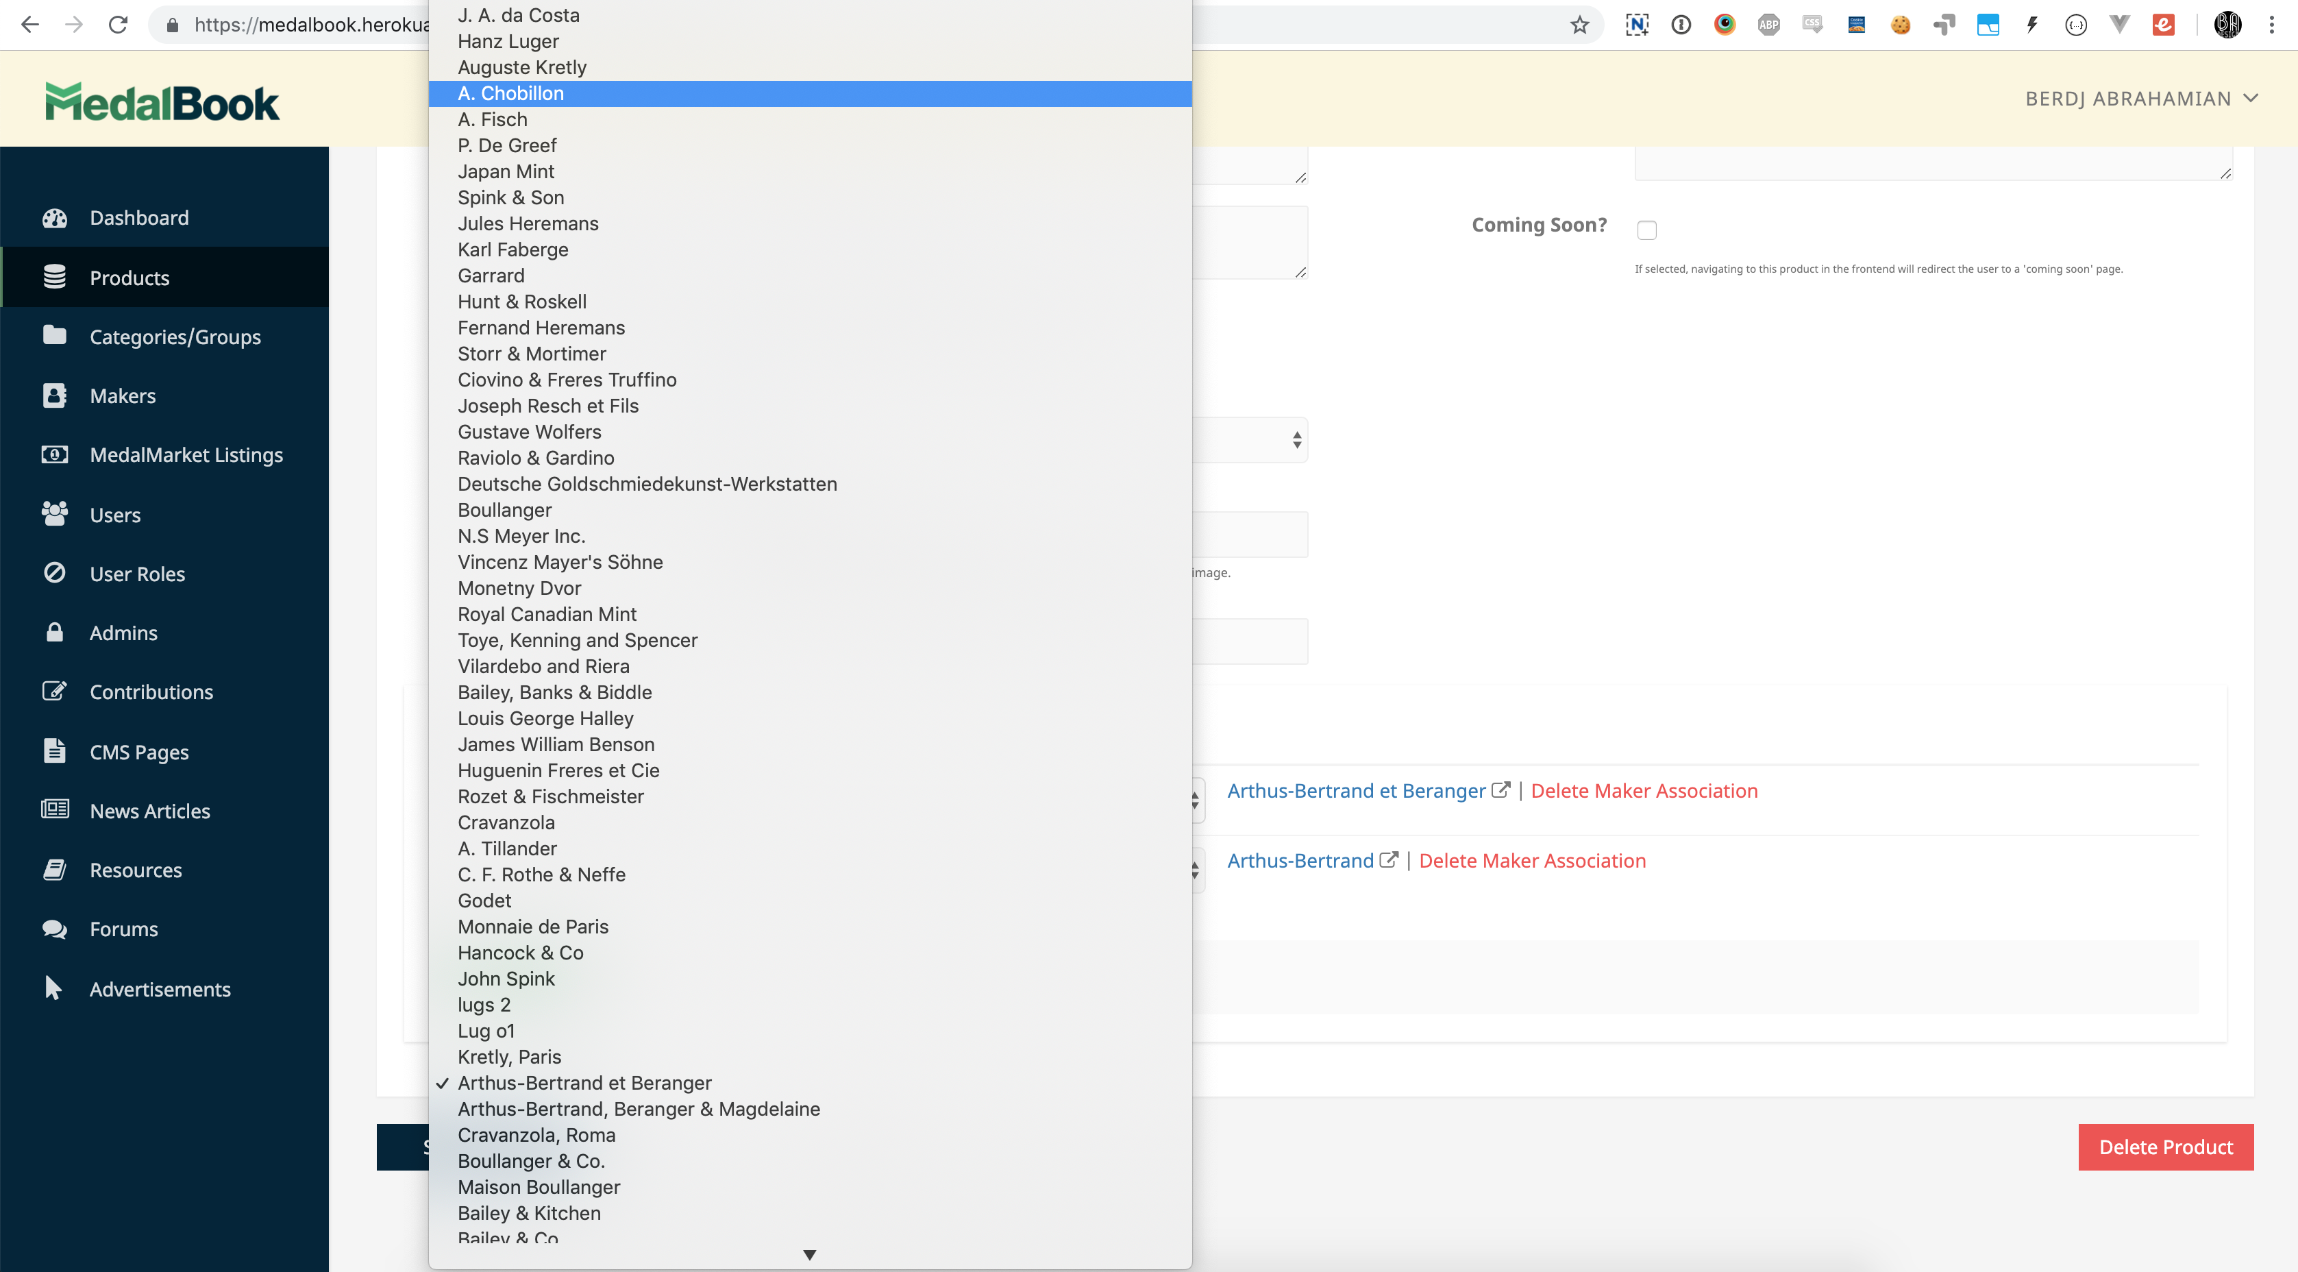Image resolution: width=2298 pixels, height=1272 pixels.
Task: Click the Contributions edit icon
Action: point(54,691)
